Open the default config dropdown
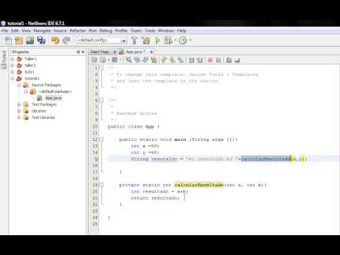The width and height of the screenshot is (340, 255). tap(123, 40)
